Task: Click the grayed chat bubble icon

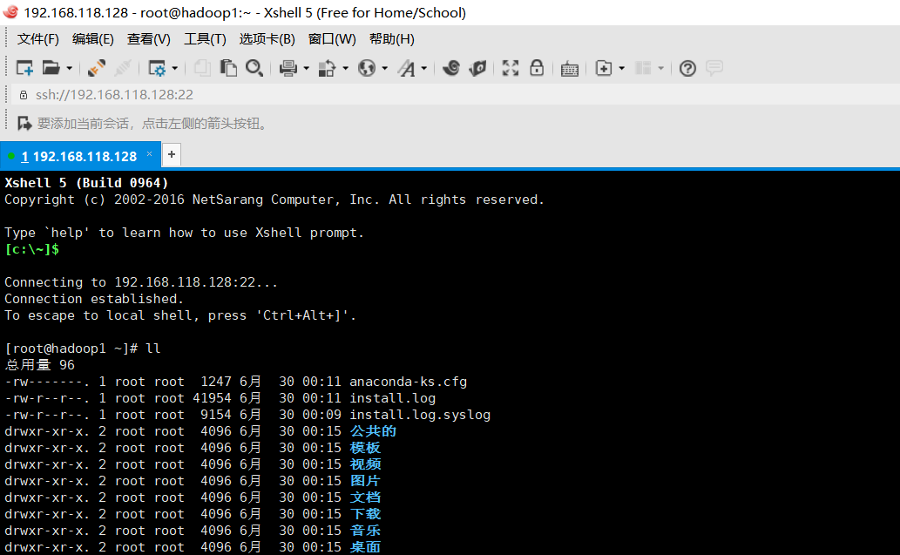Action: 714,68
